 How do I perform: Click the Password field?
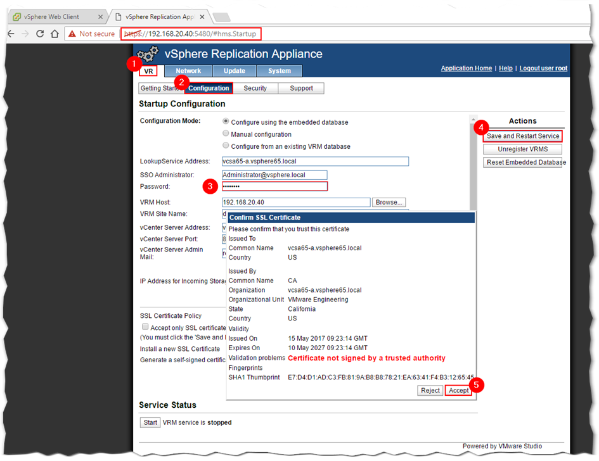click(274, 186)
